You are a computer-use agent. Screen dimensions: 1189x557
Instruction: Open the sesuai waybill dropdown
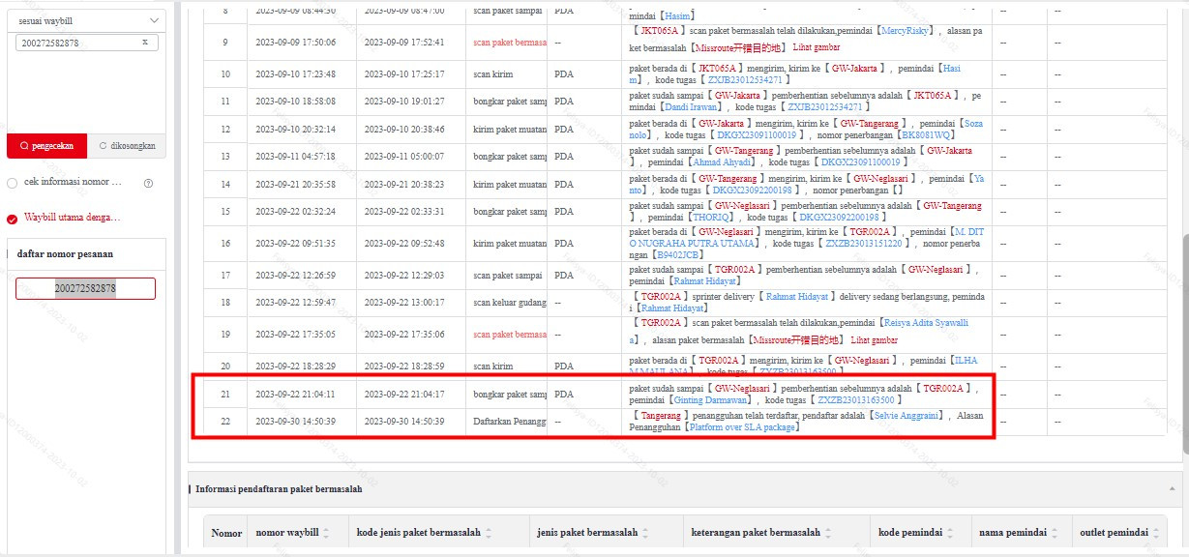(x=87, y=20)
